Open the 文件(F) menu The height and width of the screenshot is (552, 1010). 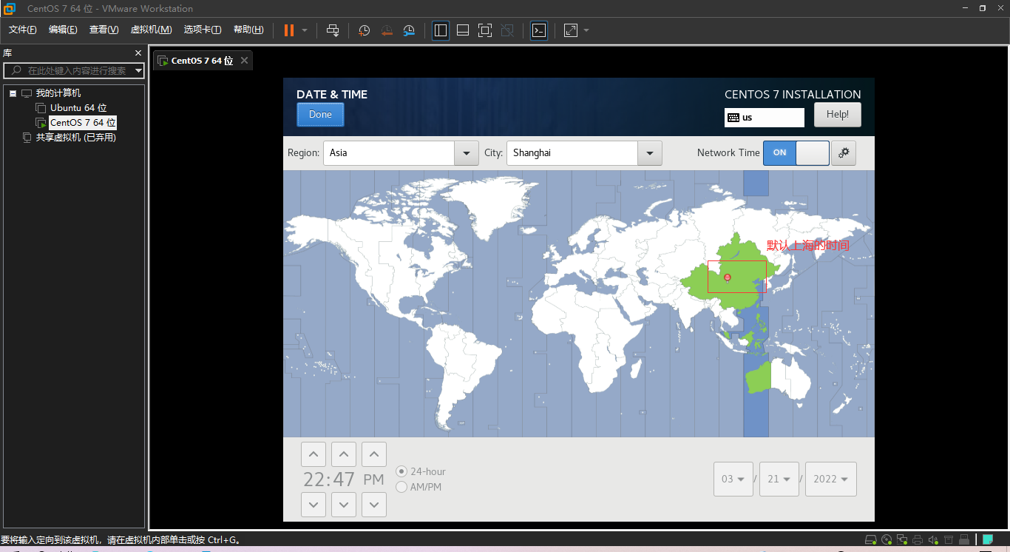point(23,30)
